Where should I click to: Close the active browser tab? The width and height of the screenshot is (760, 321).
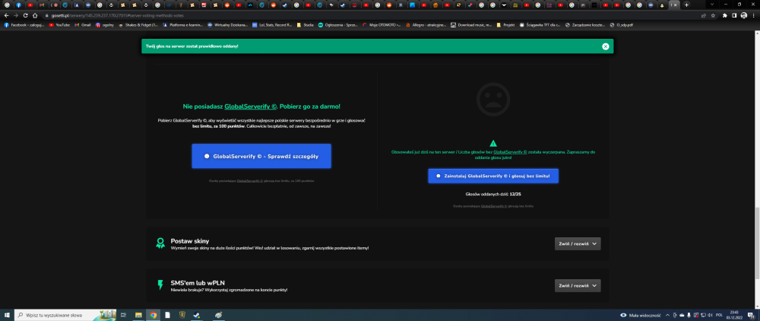click(676, 5)
